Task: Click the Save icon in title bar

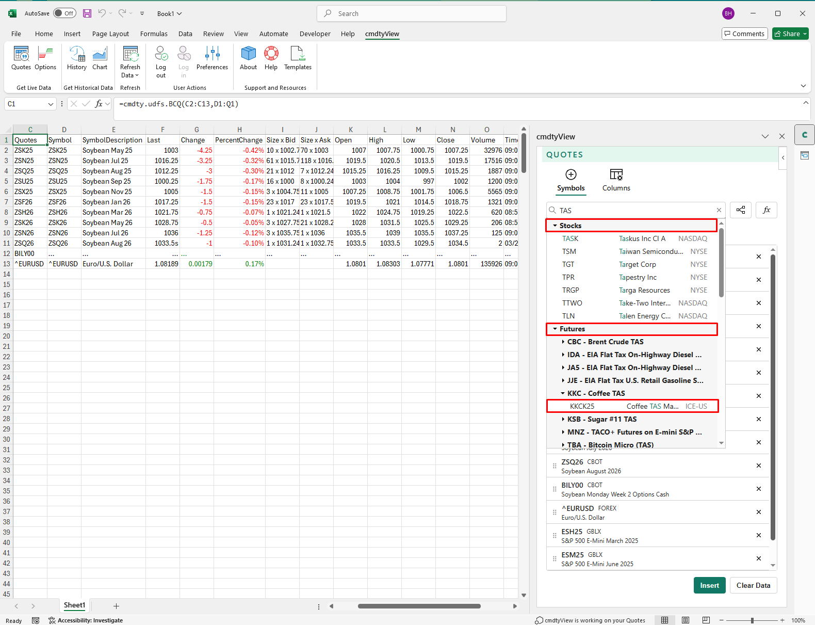Action: [x=87, y=13]
